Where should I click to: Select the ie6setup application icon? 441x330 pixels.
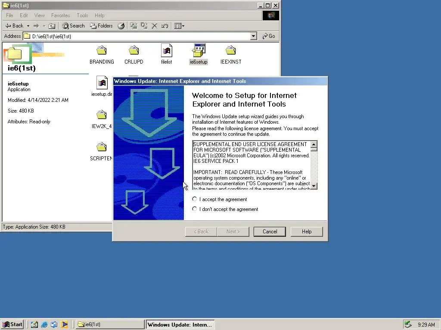click(199, 51)
